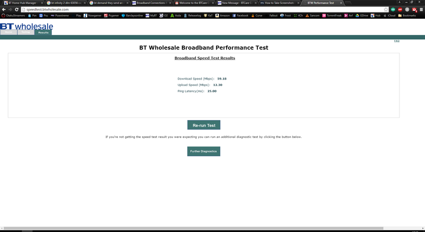Image resolution: width=425 pixels, height=232 pixels.
Task: Open the 4Ch bookmark
Action: [298, 16]
